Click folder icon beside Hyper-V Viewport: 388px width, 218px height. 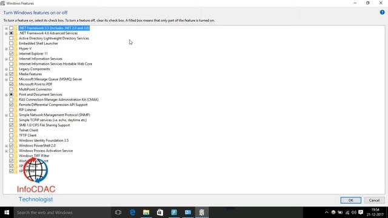16,48
